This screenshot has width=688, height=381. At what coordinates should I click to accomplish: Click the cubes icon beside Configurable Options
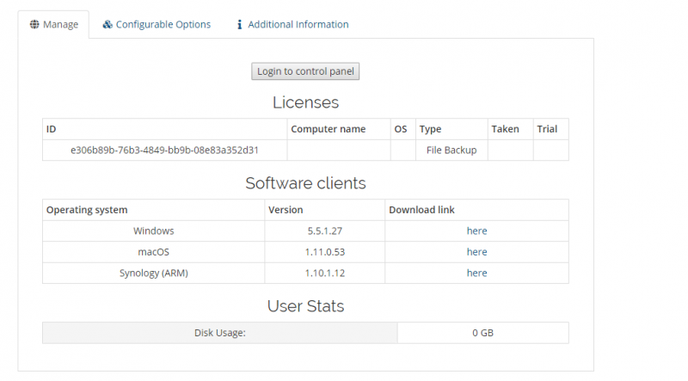[x=107, y=24]
